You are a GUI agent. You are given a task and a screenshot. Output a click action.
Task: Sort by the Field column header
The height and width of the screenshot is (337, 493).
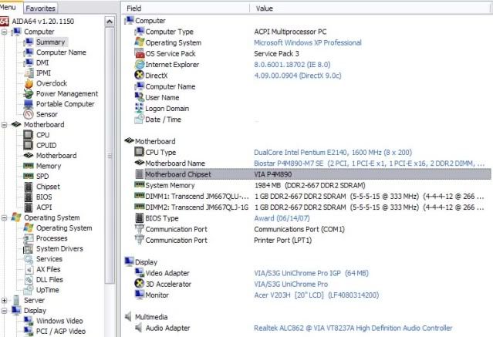[185, 8]
